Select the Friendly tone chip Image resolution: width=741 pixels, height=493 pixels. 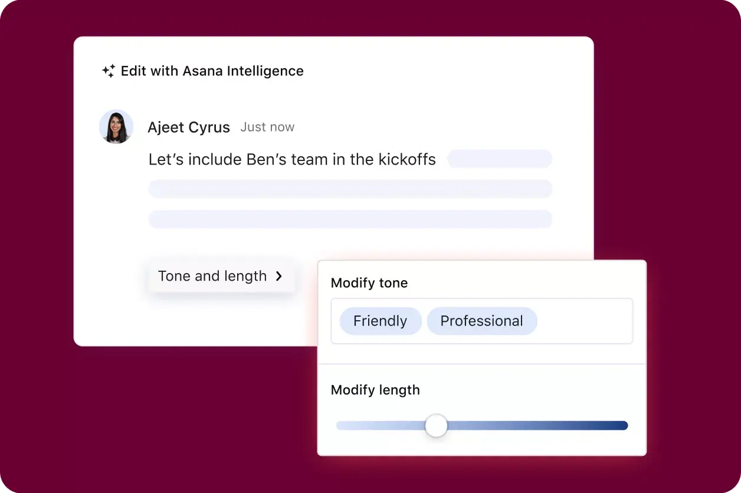point(381,321)
